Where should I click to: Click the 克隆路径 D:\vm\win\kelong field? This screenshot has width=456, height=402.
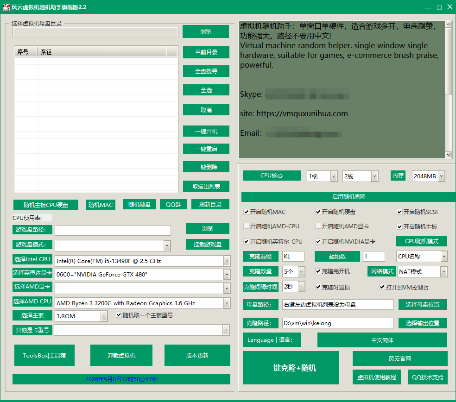[x=338, y=323]
